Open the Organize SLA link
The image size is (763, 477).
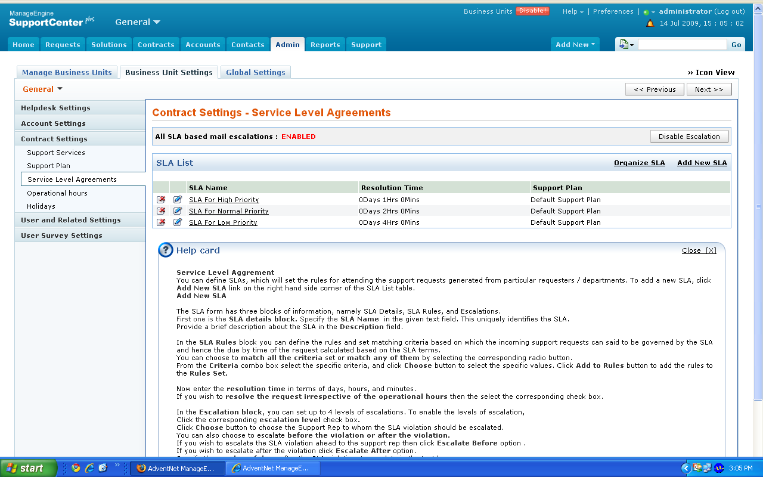click(x=640, y=163)
